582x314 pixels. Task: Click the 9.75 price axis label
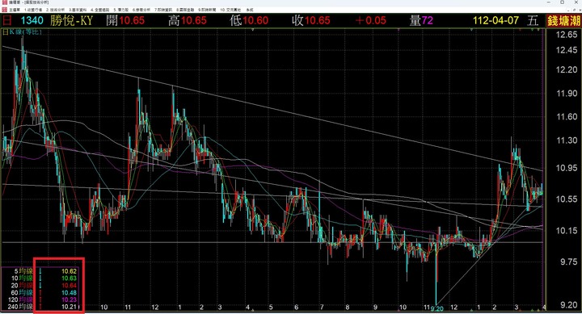[568, 262]
